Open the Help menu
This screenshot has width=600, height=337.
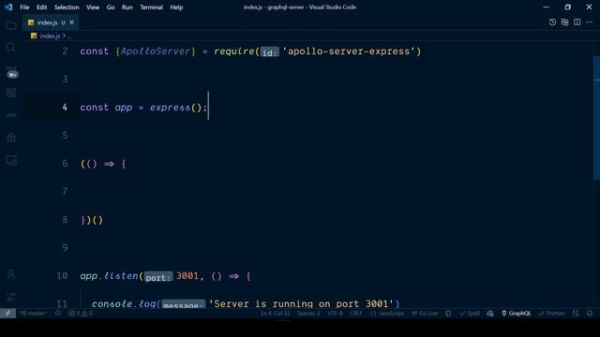(176, 7)
